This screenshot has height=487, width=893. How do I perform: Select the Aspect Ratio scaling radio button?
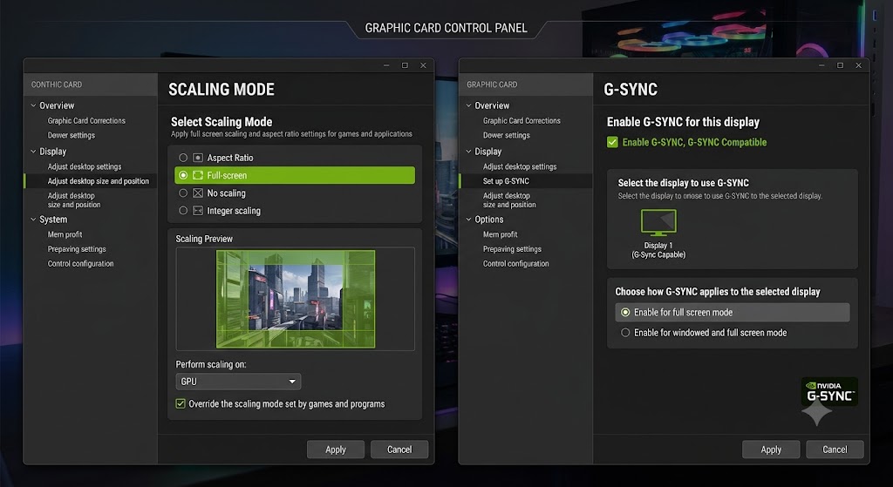click(x=183, y=158)
